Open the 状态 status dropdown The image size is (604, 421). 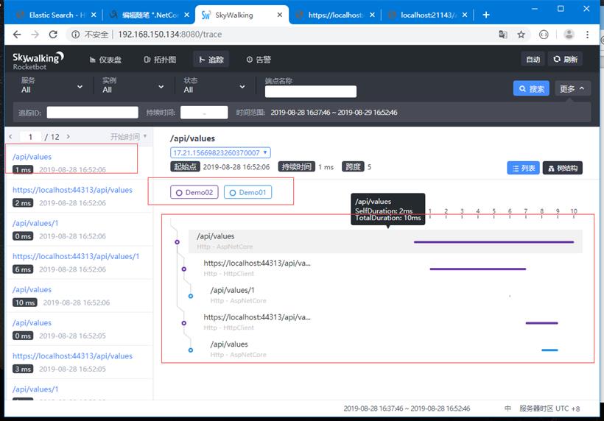[214, 85]
